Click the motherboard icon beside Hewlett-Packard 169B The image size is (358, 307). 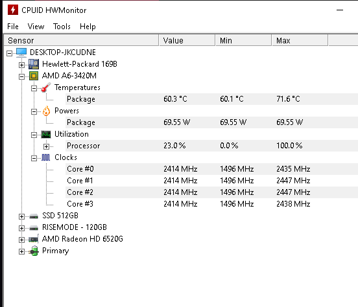coord(34,64)
